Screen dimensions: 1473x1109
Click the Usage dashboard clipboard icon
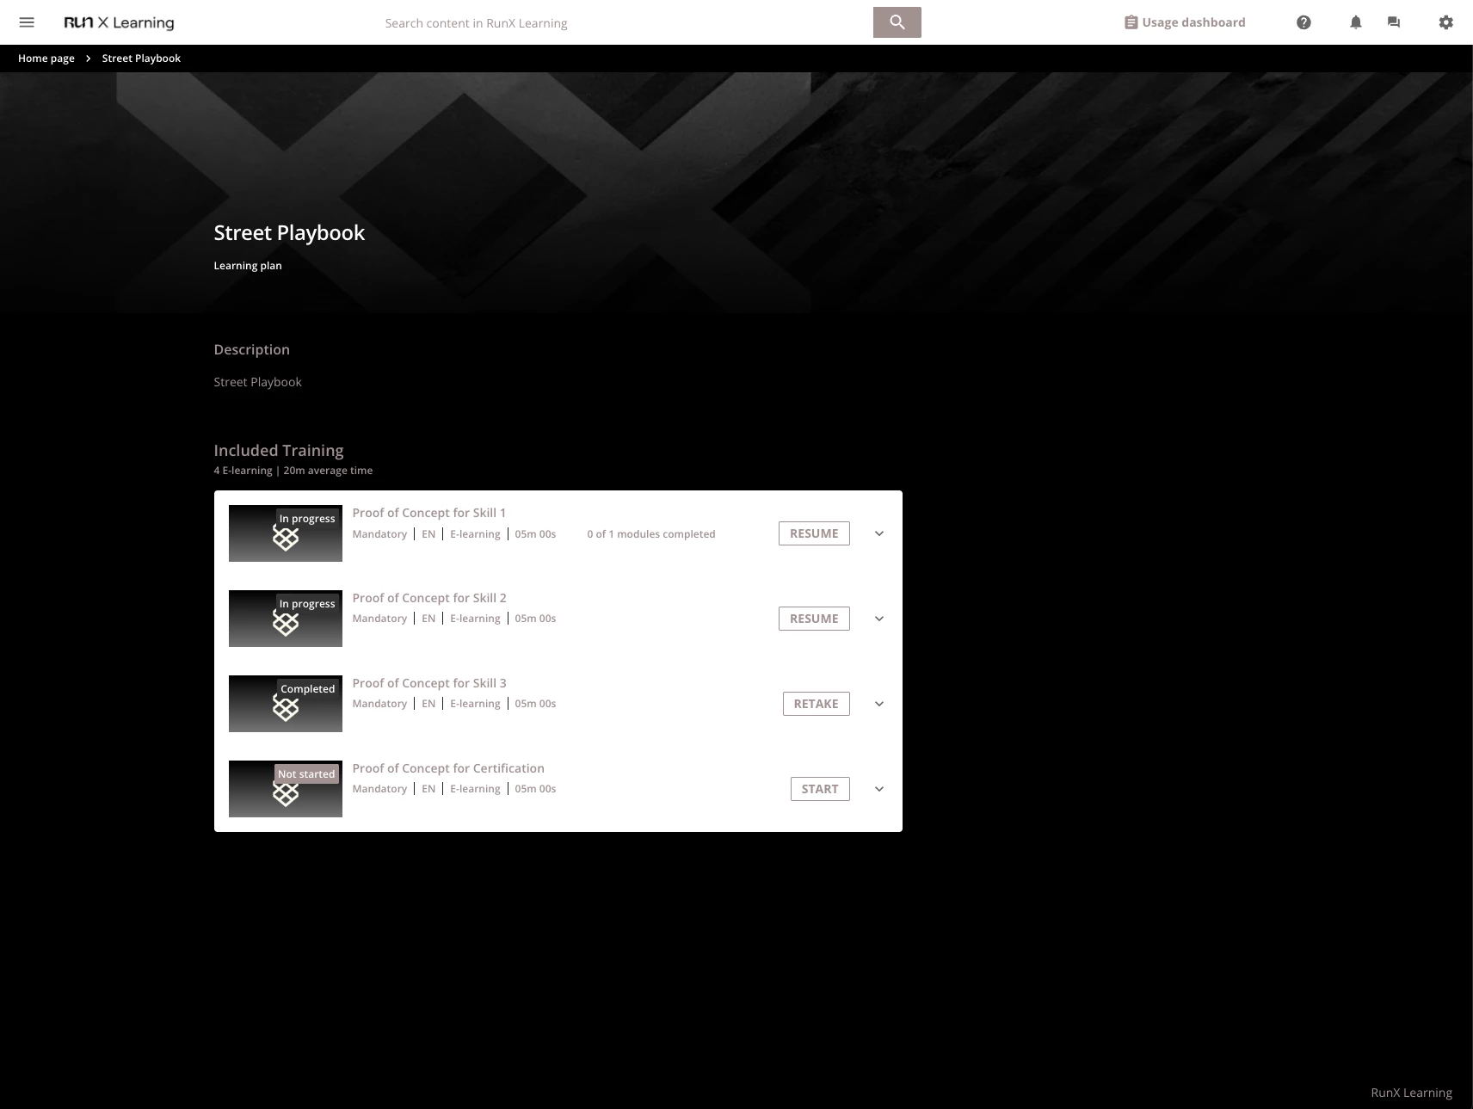[1131, 22]
